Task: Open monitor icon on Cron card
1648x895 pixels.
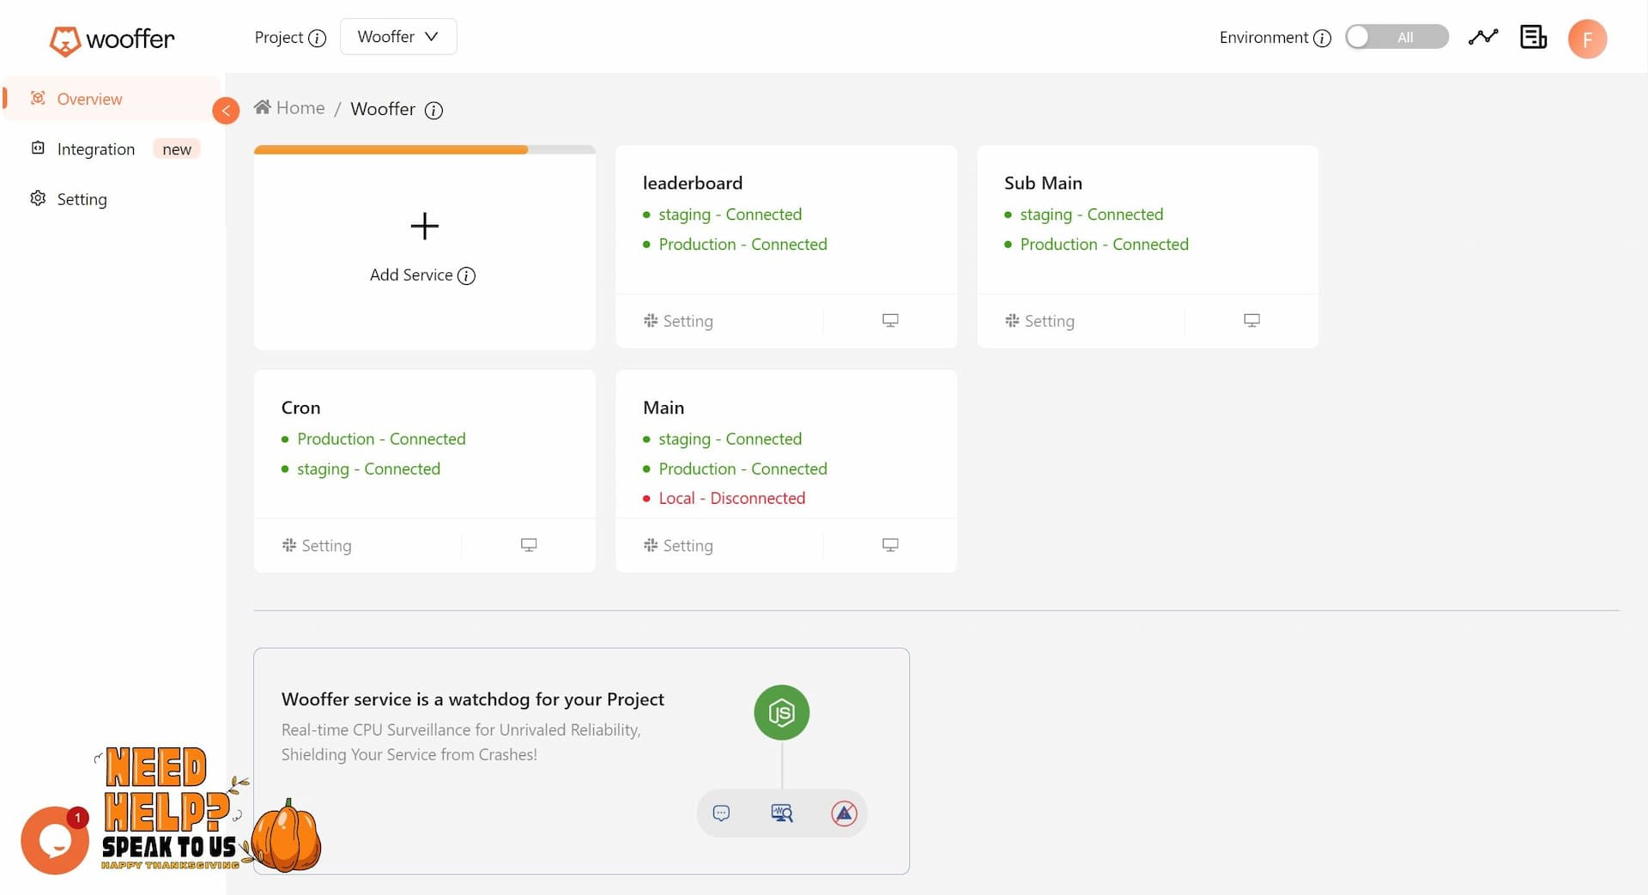Action: pos(529,545)
